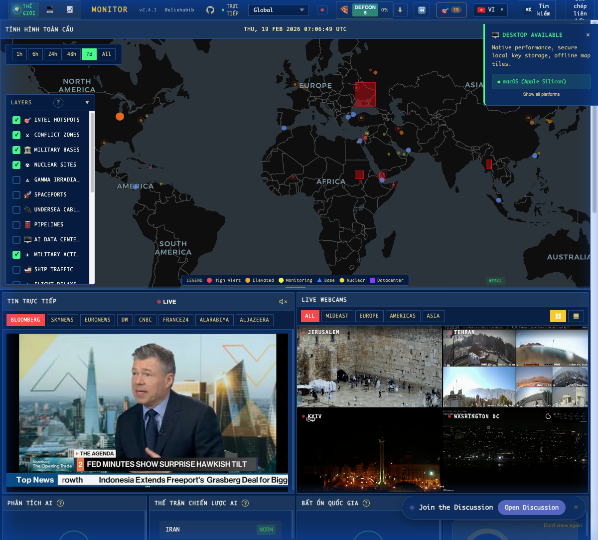
Task: Filter webcams by MIDEAST tab
Action: tap(337, 316)
